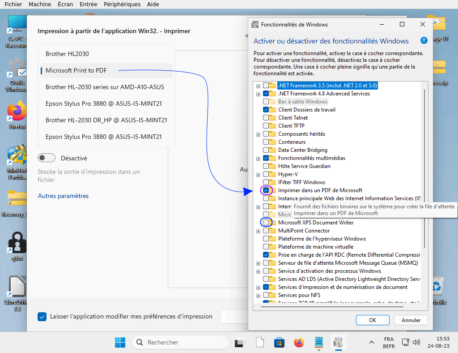
Task: Click the blue help icon in Windows Features
Action: (x=424, y=40)
